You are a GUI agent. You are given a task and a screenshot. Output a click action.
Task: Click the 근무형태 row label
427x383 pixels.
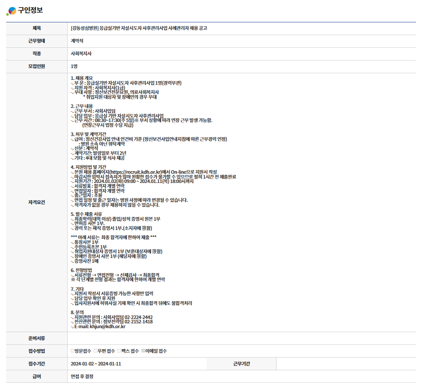pos(36,41)
